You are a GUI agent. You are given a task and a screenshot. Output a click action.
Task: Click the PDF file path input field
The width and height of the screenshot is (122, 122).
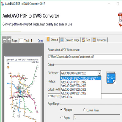click(x=85, y=57)
